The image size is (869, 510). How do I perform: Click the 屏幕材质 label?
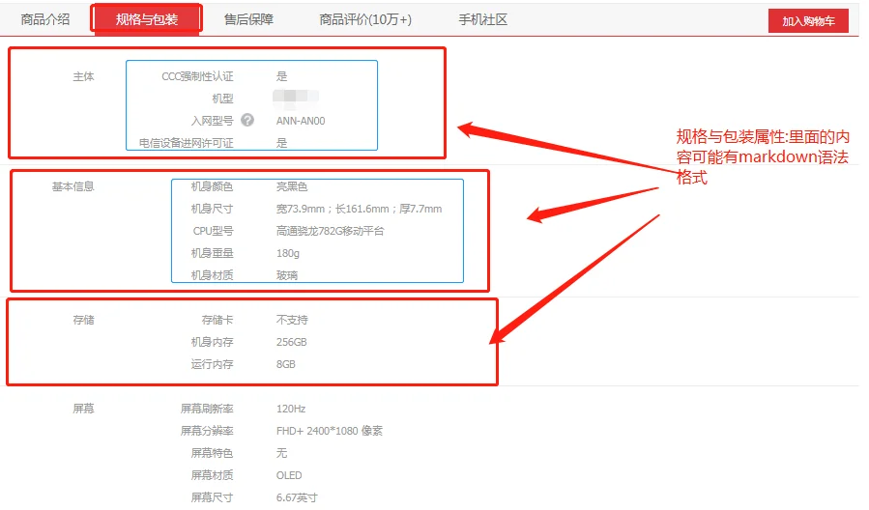(213, 475)
